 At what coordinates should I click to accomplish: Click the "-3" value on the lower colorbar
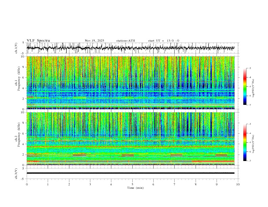249,124
